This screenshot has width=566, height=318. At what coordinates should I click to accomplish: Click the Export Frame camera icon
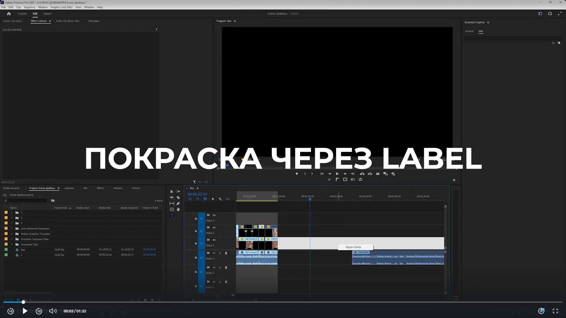pos(378,174)
